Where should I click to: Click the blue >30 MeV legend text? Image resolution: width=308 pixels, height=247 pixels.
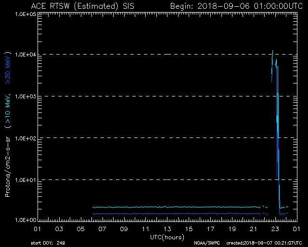(x=8, y=72)
